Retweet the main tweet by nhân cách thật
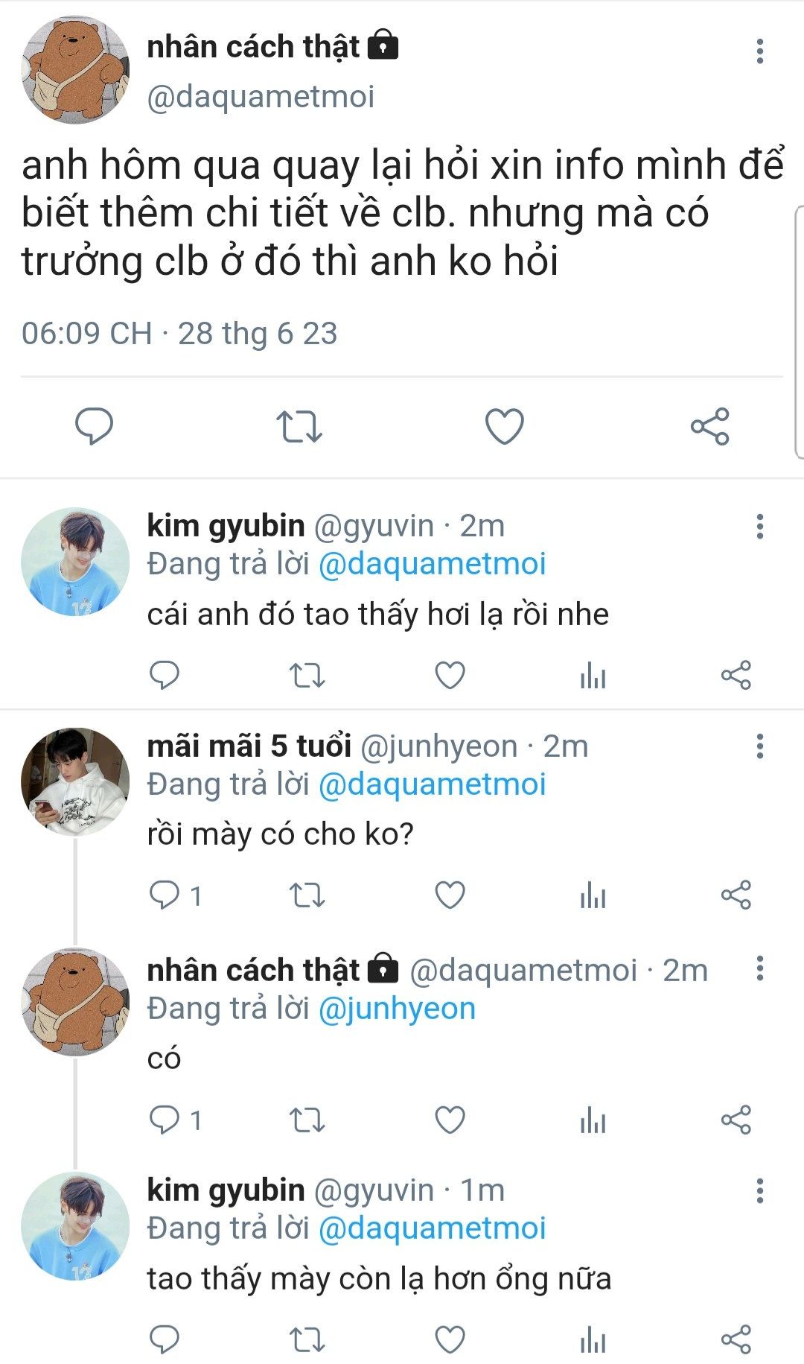 299,427
